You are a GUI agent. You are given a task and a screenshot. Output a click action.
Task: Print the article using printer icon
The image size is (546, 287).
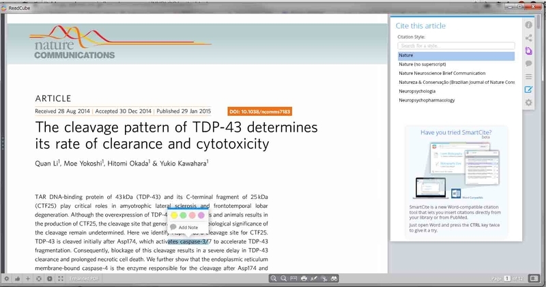304,278
